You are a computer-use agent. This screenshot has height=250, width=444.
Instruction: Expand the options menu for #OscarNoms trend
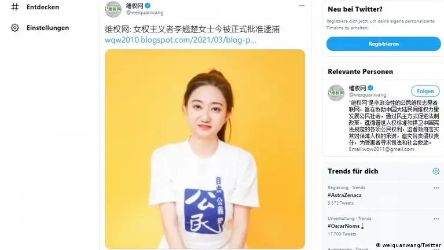(x=436, y=219)
